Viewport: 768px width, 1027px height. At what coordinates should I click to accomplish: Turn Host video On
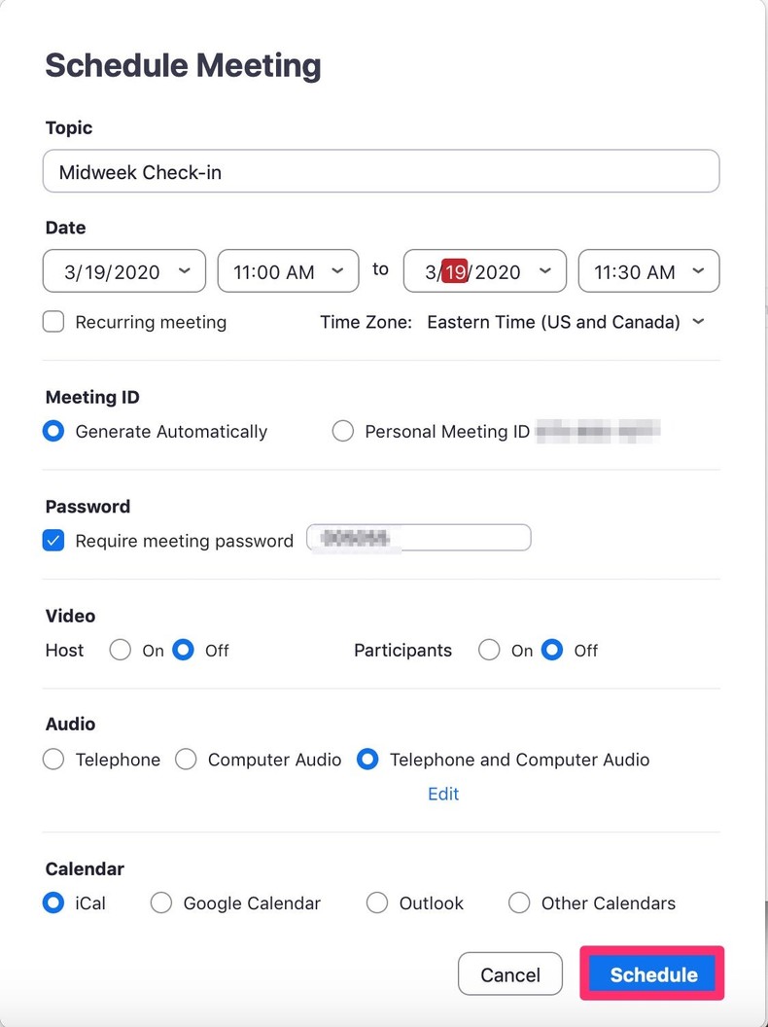pyautogui.click(x=120, y=650)
